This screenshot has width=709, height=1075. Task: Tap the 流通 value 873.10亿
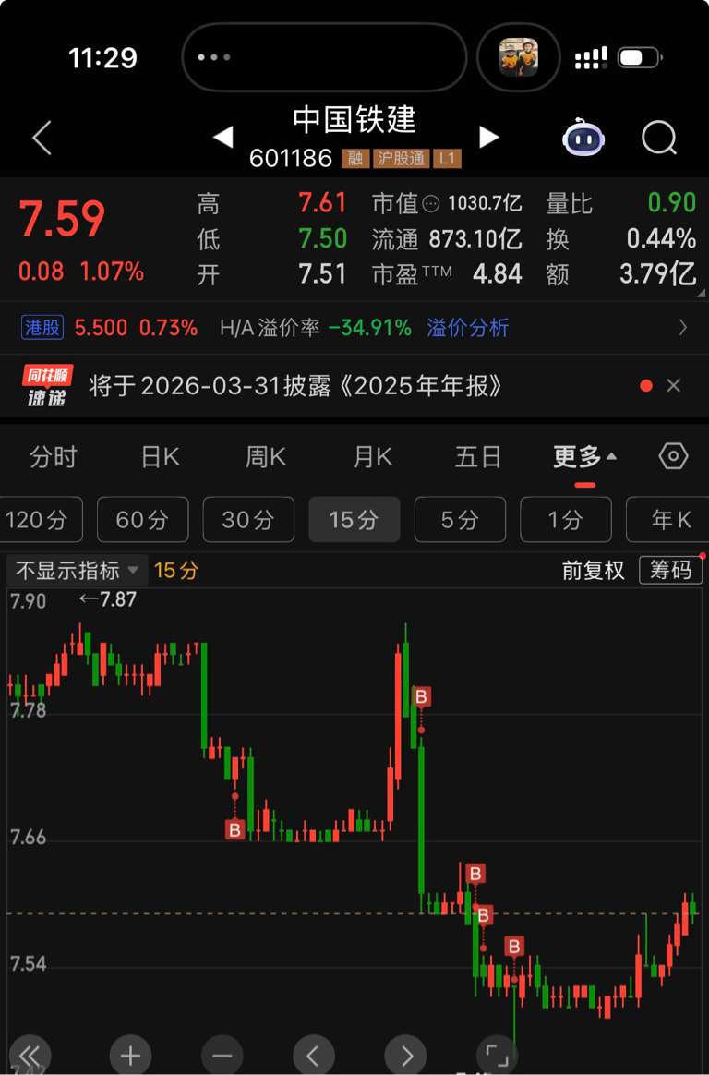475,238
